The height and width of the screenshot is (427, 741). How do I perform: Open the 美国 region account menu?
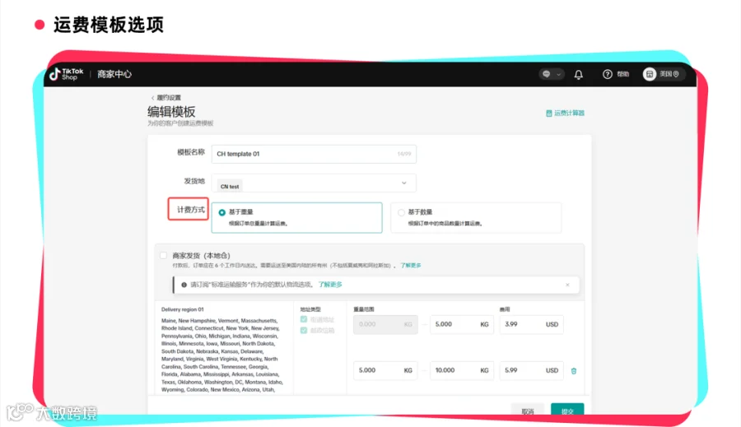pyautogui.click(x=664, y=74)
